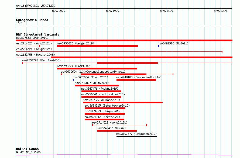Open the esv2714521 (Wong2012b) label

point(34,49)
